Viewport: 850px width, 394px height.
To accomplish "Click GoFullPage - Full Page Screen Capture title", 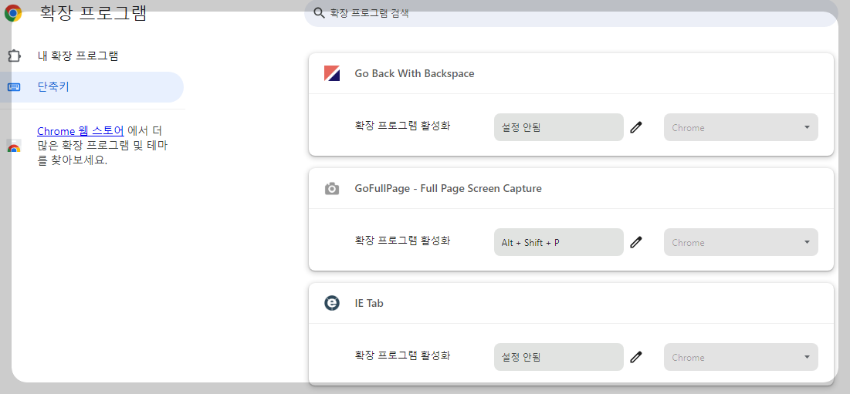I will tap(448, 188).
